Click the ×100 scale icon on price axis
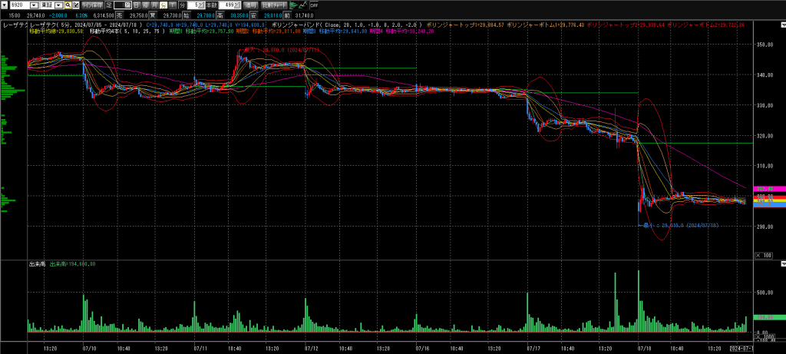Screen dimensions: 786x354 [x=764, y=255]
